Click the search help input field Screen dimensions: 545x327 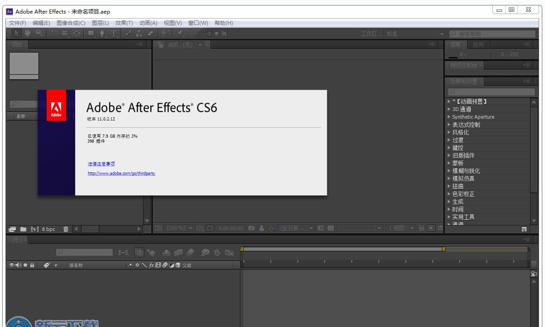click(492, 34)
